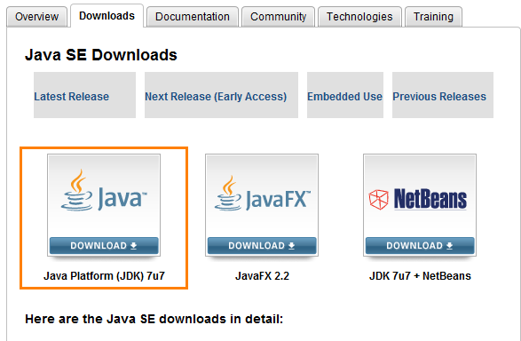Open Next Release (Early Access) link
The width and height of the screenshot is (521, 341).
[x=216, y=97]
